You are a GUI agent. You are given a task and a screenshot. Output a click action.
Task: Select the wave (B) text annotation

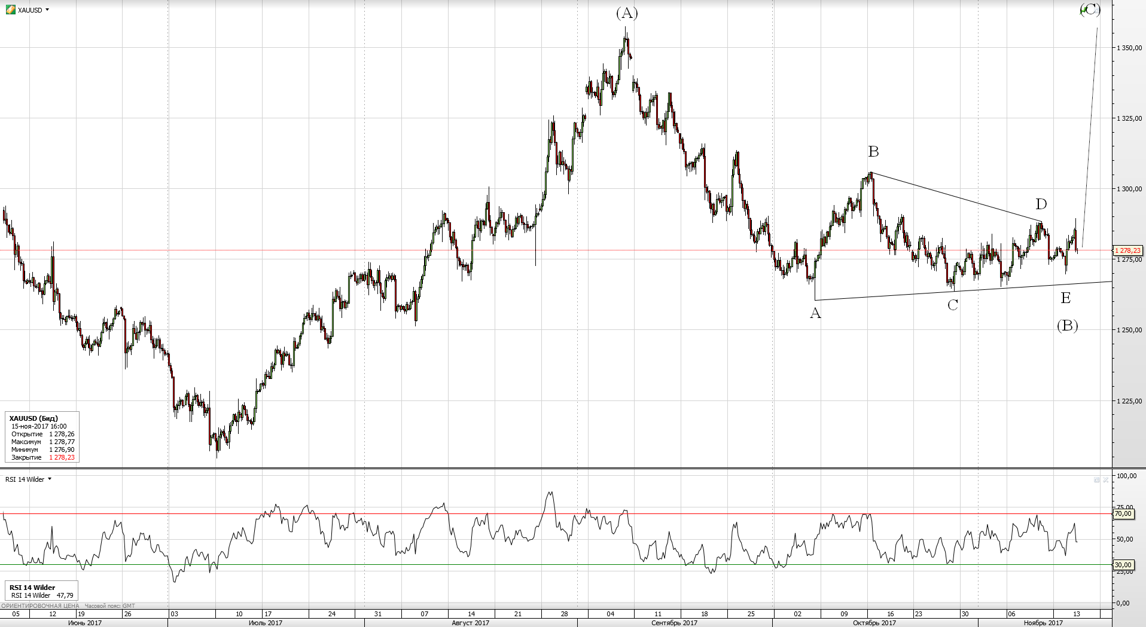(x=1067, y=326)
